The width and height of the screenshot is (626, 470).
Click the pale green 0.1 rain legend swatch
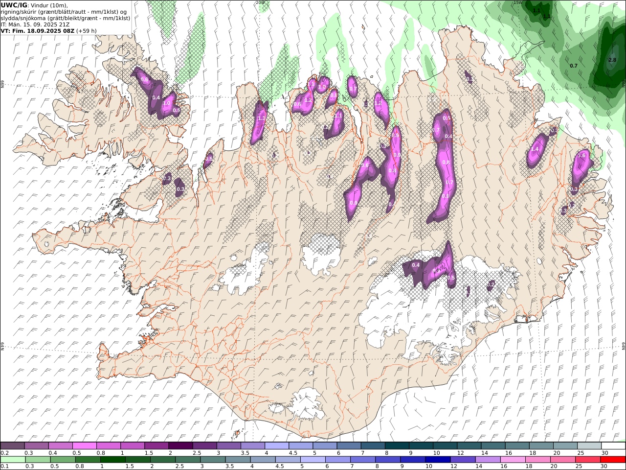[x=13, y=460]
